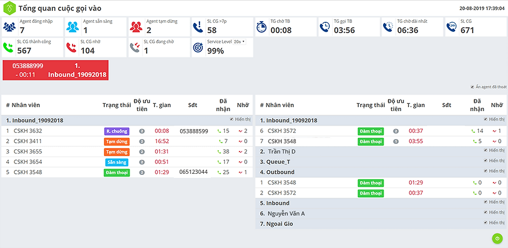Open the Service Level 20s dropdown
This screenshot has height=248, width=508.
pyautogui.click(x=239, y=42)
